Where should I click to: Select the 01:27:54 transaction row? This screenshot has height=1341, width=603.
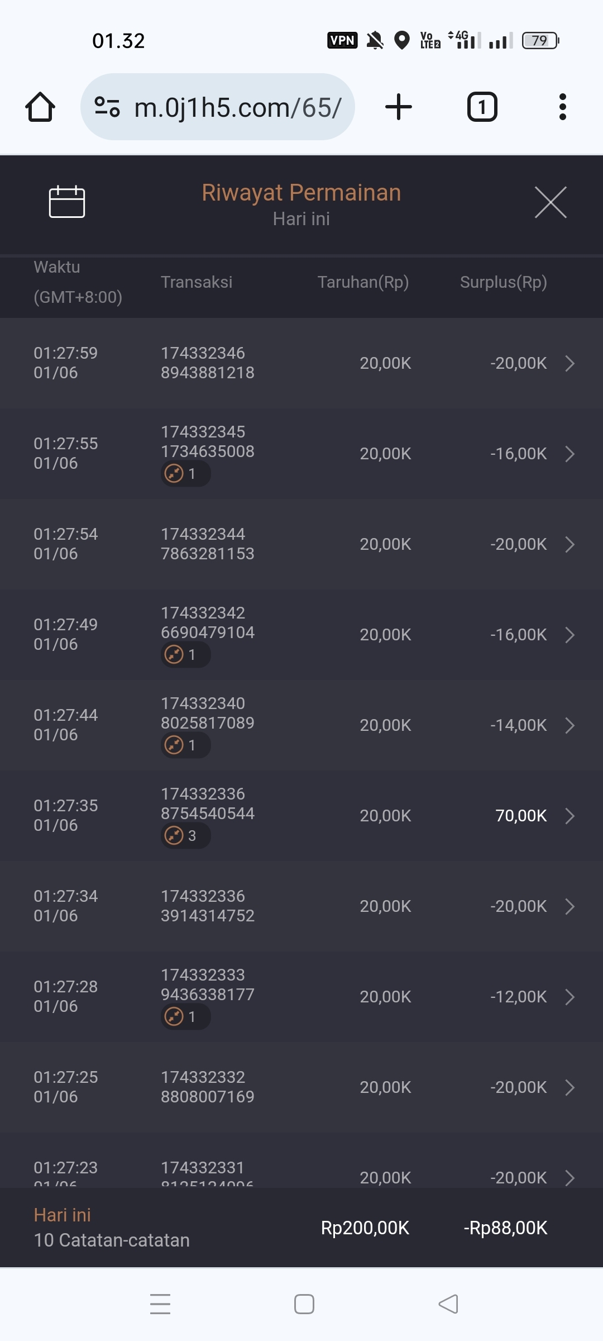point(301,544)
